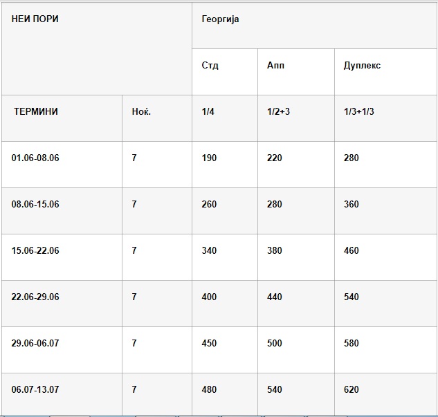Click the 08.06-15.06 date cell

(x=35, y=204)
